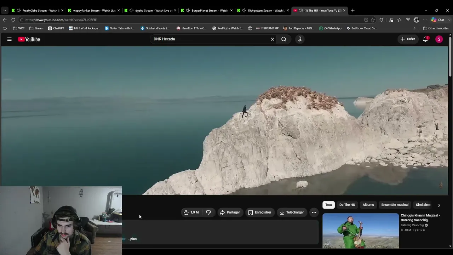
Task: Open the Stream bookmarks folder
Action: point(36,28)
